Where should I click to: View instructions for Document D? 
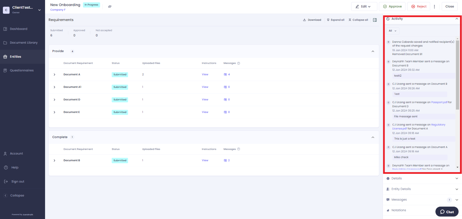[x=205, y=100]
